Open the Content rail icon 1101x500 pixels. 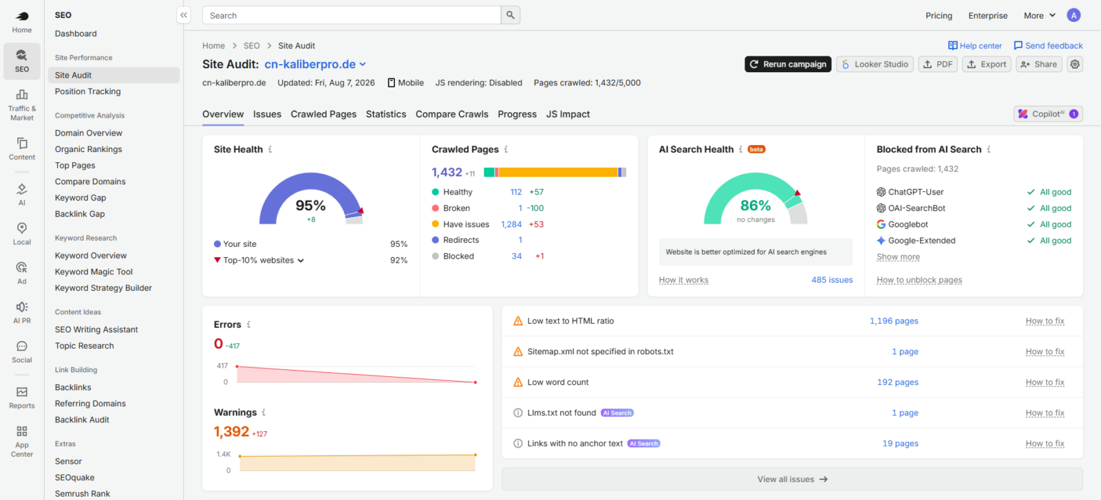coord(22,148)
